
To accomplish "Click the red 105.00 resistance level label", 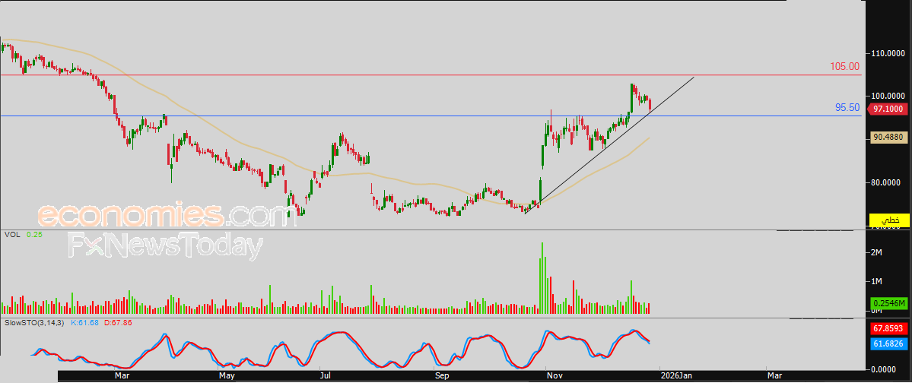I will tap(844, 66).
